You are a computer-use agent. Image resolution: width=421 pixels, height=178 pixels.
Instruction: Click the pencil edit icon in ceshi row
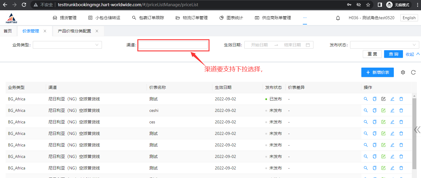coord(392,110)
